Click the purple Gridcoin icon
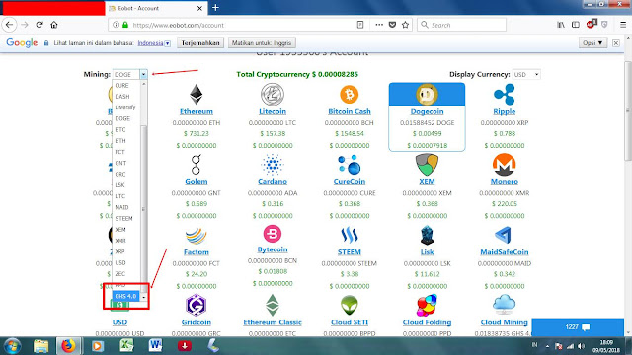 coord(196,305)
